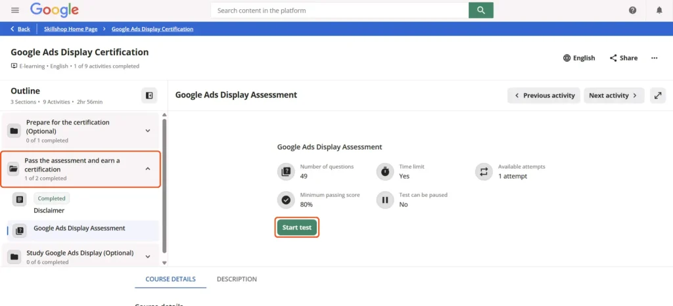Viewport: 673px width, 306px height.
Task: Click the open folder icon for Pass the assessment
Action: pyautogui.click(x=14, y=169)
